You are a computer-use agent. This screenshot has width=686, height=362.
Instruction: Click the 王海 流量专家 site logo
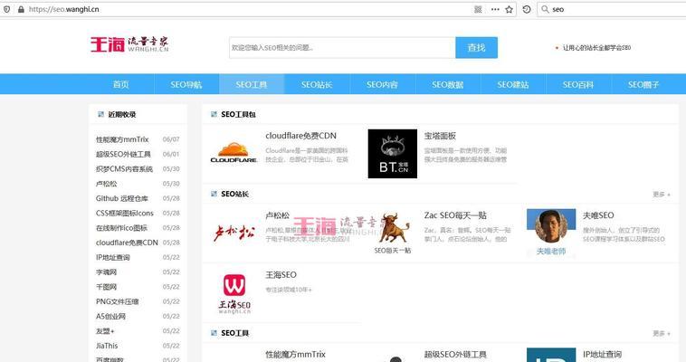(x=129, y=44)
